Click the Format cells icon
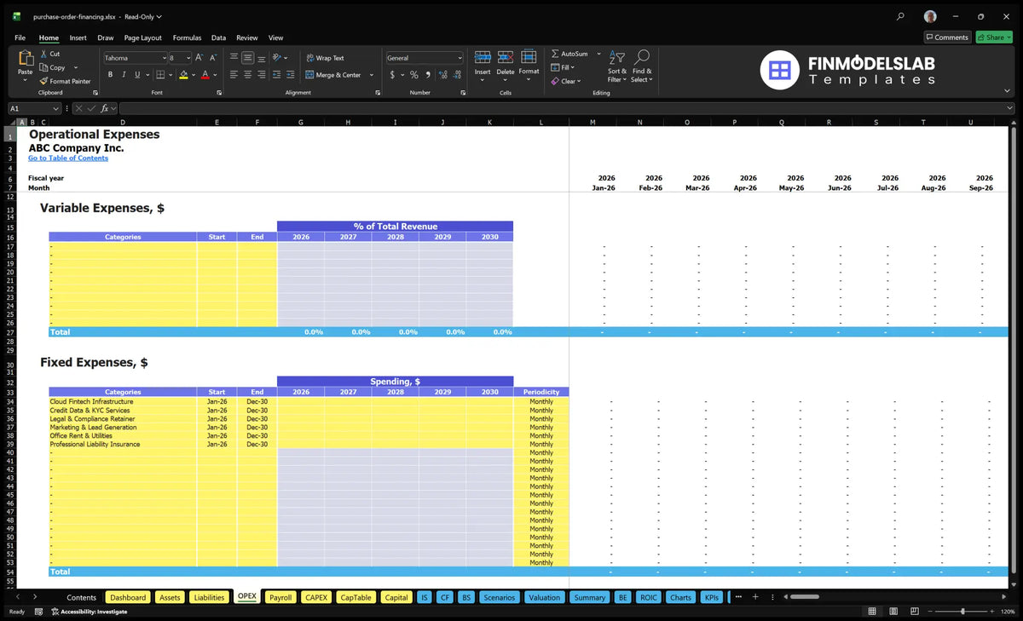Viewport: 1023px width, 621px height. pyautogui.click(x=529, y=57)
